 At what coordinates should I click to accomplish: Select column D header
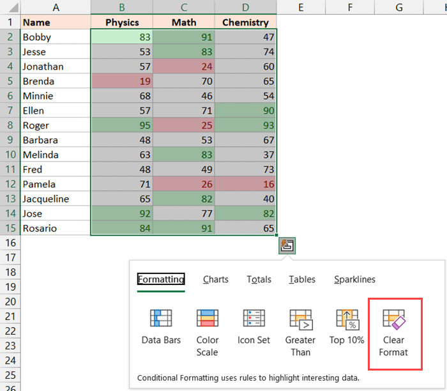point(246,7)
